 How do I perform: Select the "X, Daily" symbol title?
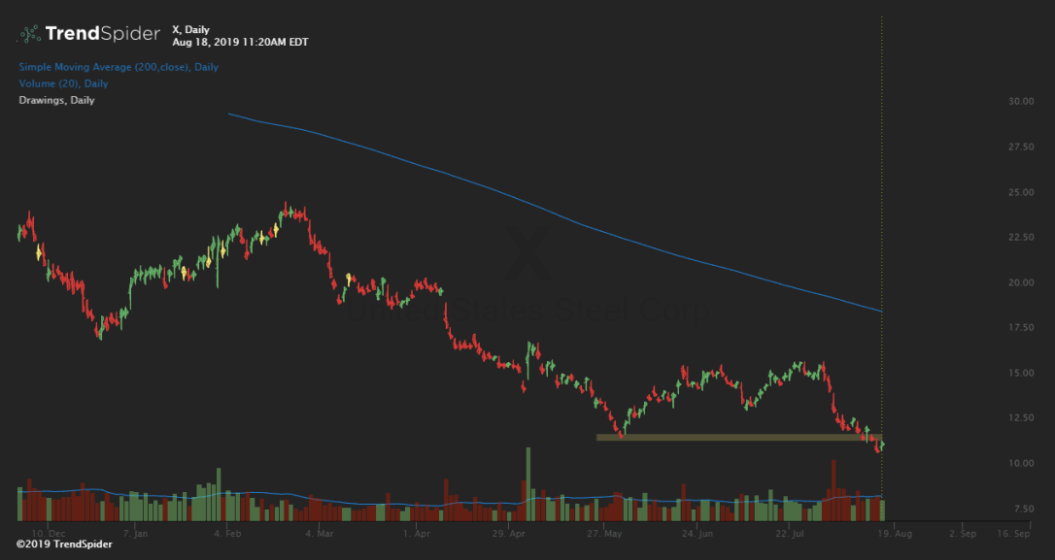188,30
